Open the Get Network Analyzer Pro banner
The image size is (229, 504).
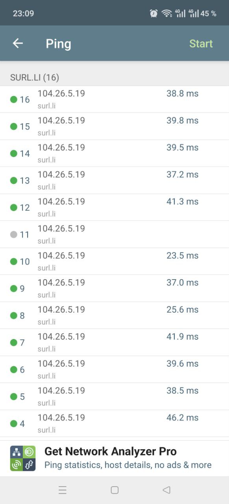[x=114, y=458]
